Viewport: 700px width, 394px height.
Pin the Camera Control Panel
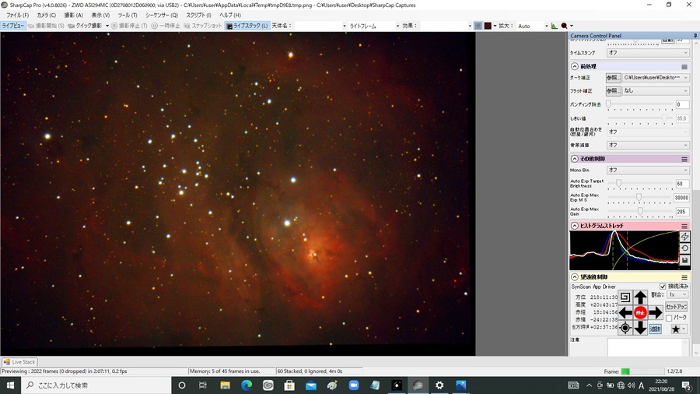[695, 35]
